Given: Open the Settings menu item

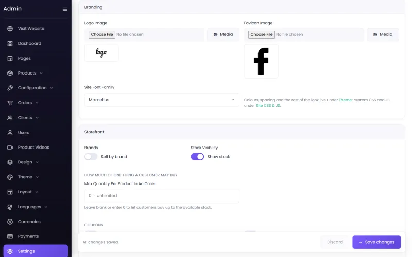Looking at the screenshot, I should pyautogui.click(x=36, y=251).
